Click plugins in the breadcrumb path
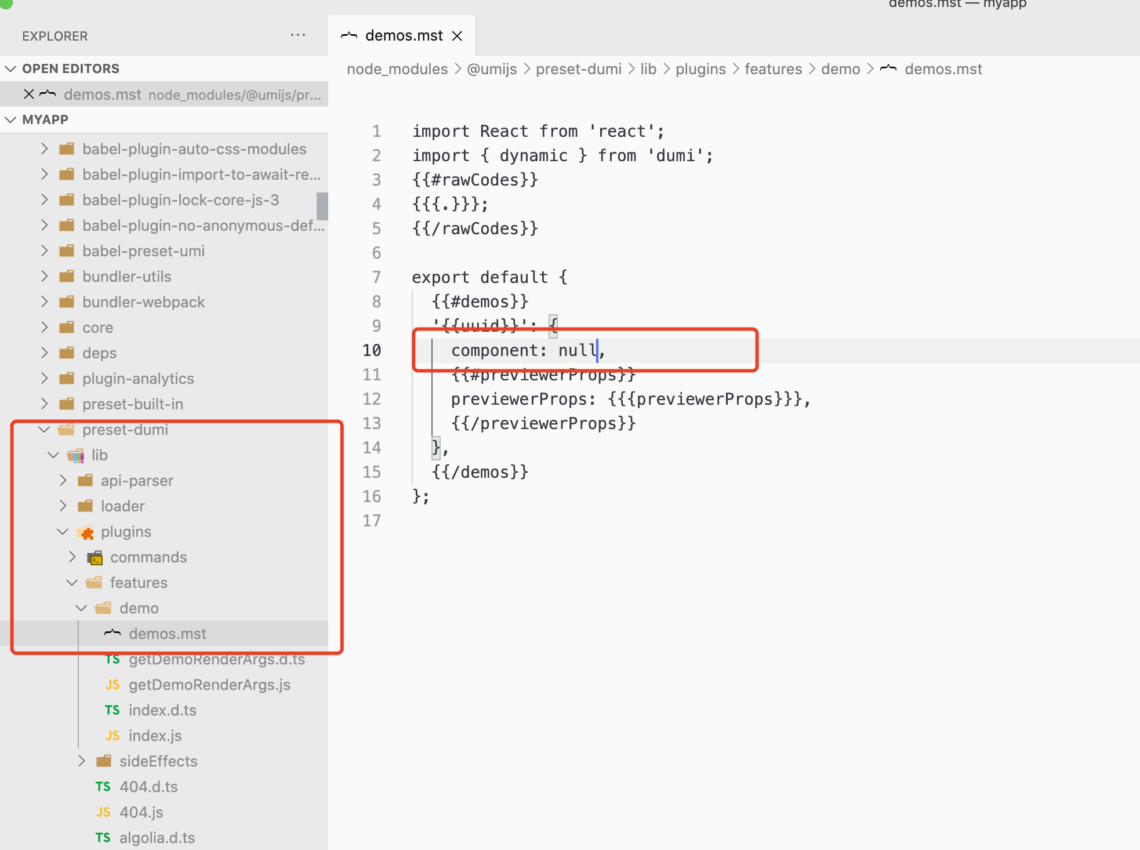Screen dimensions: 1140x850 [x=700, y=69]
